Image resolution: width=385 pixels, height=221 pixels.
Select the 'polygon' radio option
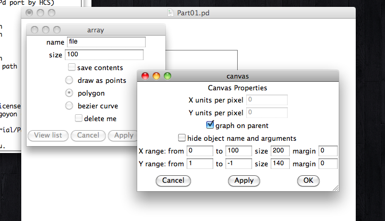pyautogui.click(x=69, y=93)
